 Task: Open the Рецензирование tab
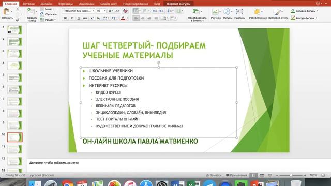(x=136, y=4)
